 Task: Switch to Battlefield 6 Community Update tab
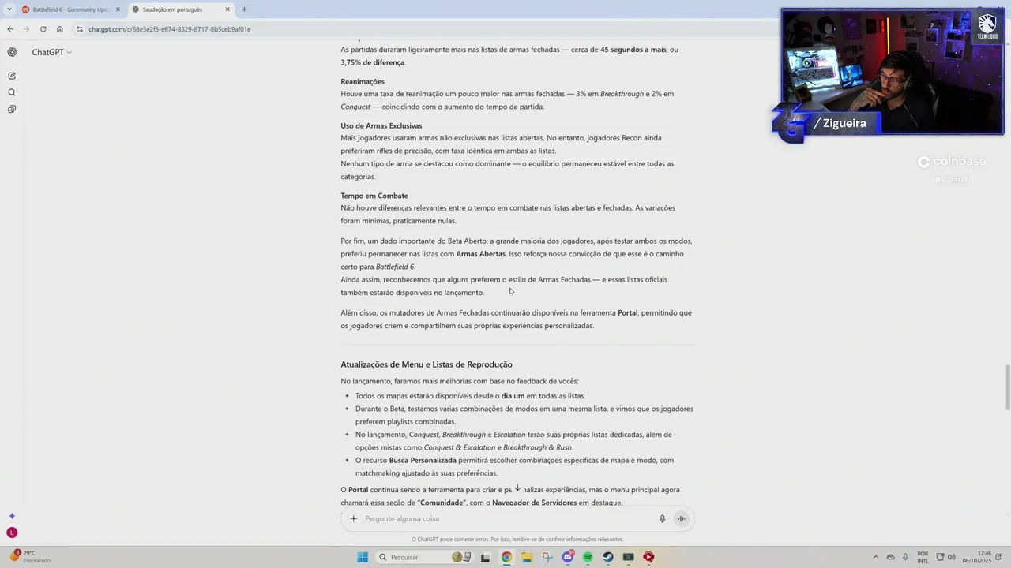pos(71,9)
